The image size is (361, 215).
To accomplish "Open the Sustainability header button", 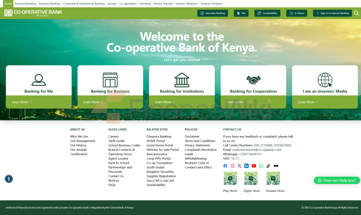I will [267, 13].
